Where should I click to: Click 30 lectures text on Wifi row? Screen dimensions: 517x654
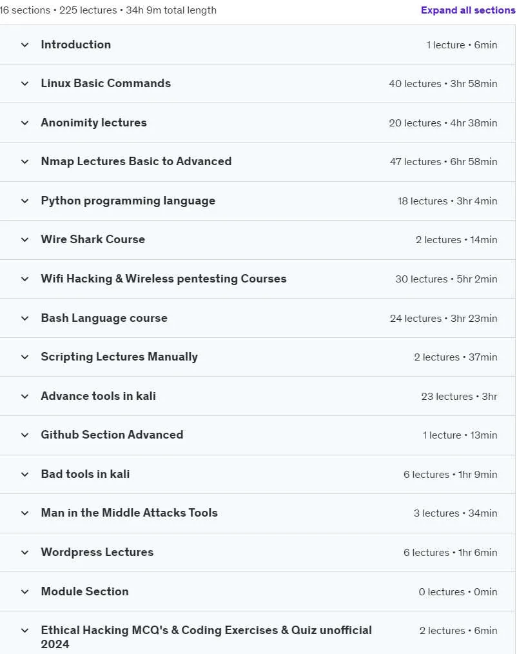tap(421, 279)
